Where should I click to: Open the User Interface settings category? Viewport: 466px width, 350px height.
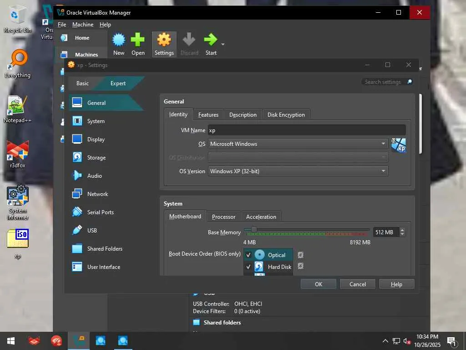[x=104, y=267]
